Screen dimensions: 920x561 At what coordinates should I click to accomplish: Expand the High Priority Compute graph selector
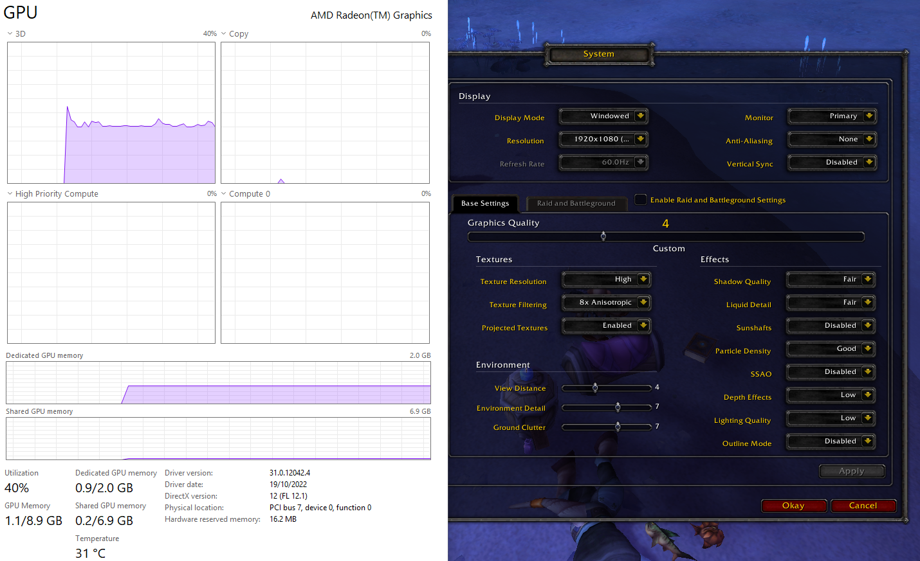pos(10,193)
